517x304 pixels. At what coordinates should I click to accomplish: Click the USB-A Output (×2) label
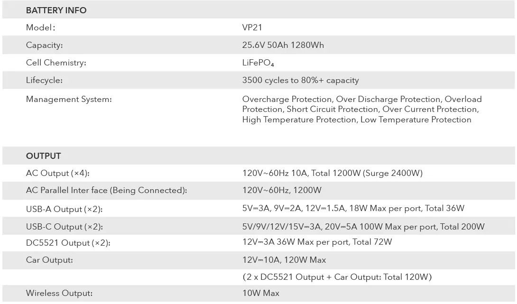(x=64, y=209)
